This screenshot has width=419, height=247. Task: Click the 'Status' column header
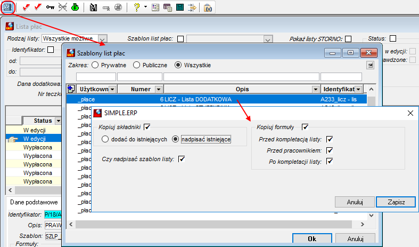click(x=43, y=121)
